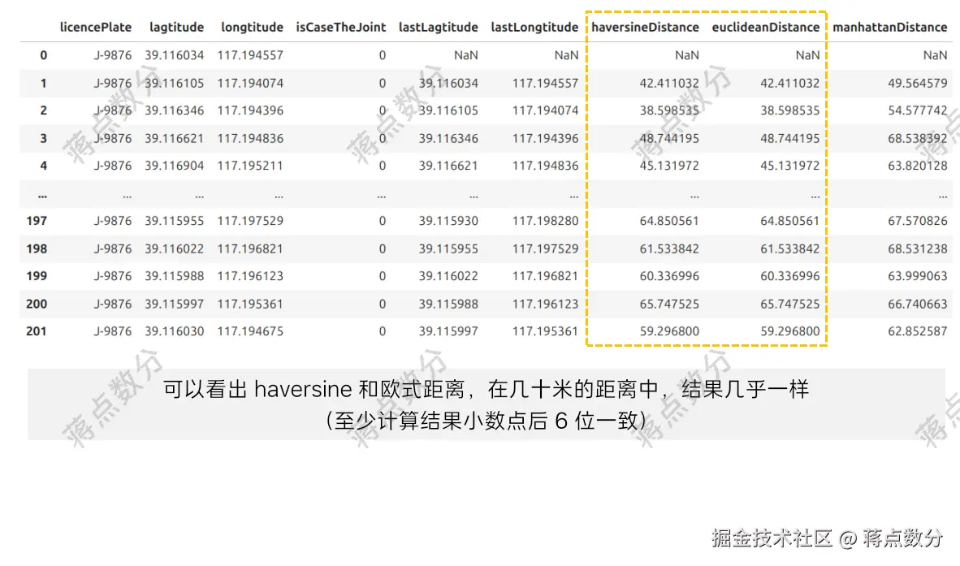This screenshot has width=960, height=566.
Task: Select row index 0 label
Action: 42,54
